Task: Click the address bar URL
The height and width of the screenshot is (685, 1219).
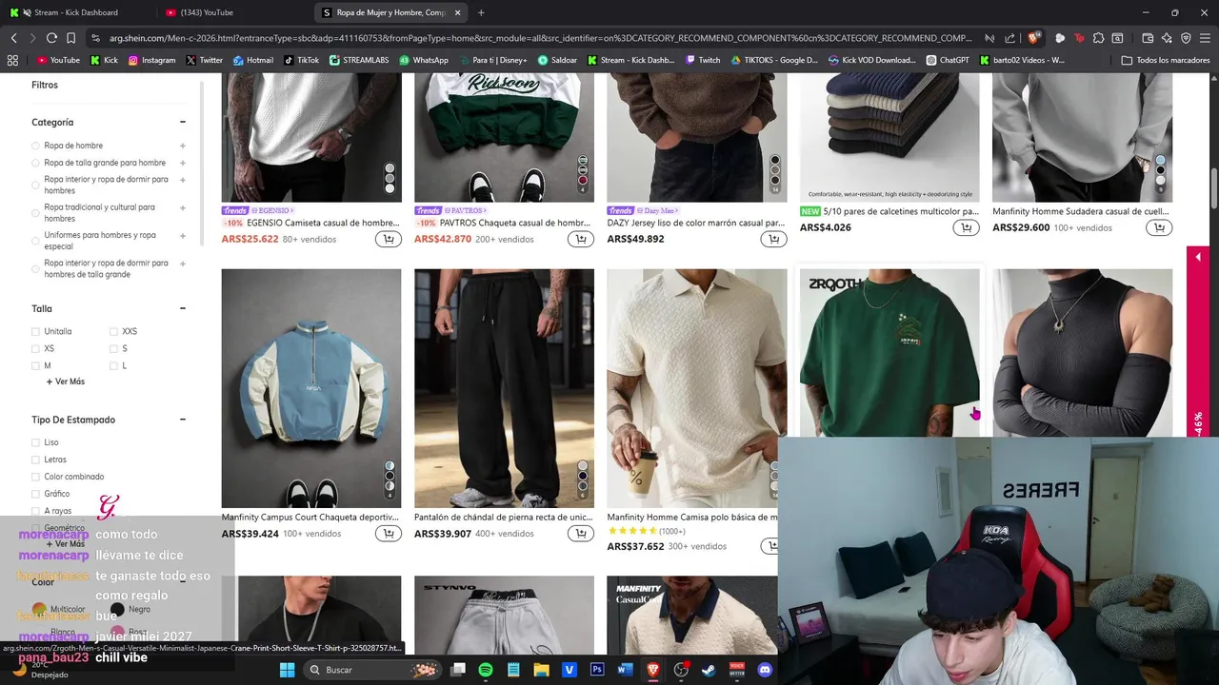Action: pos(540,38)
